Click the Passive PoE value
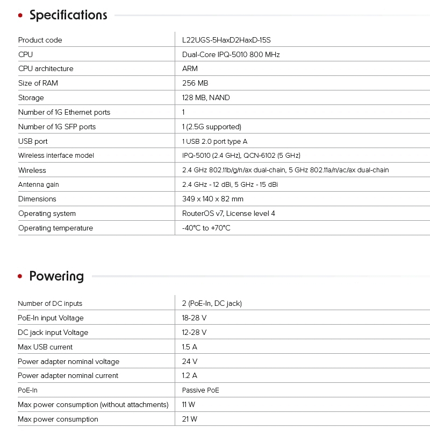This screenshot has height=434, width=430. [200, 390]
